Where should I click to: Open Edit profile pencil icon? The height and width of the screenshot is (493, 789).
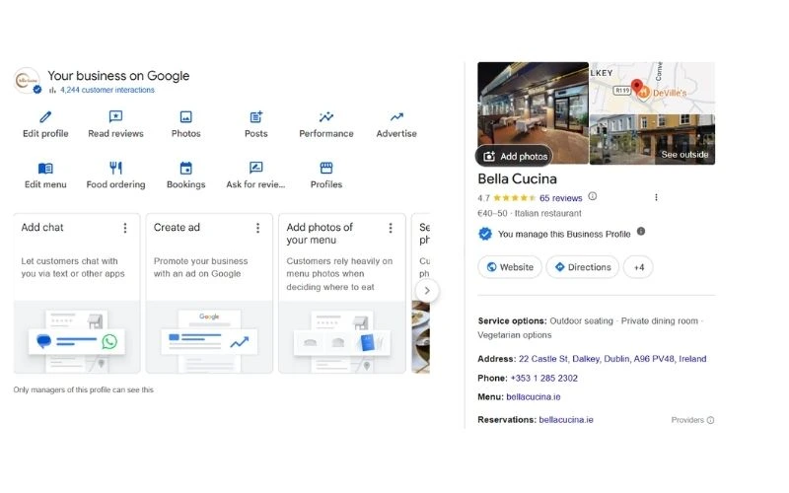tap(45, 116)
